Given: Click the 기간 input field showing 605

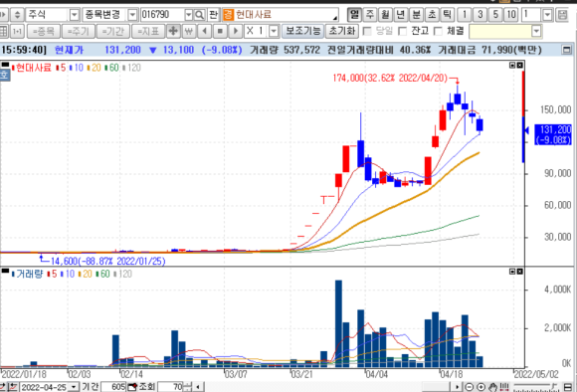Looking at the screenshot, I should click(113, 387).
